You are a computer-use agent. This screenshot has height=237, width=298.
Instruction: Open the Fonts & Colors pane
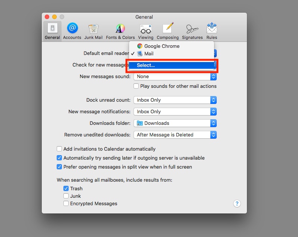pyautogui.click(x=120, y=31)
